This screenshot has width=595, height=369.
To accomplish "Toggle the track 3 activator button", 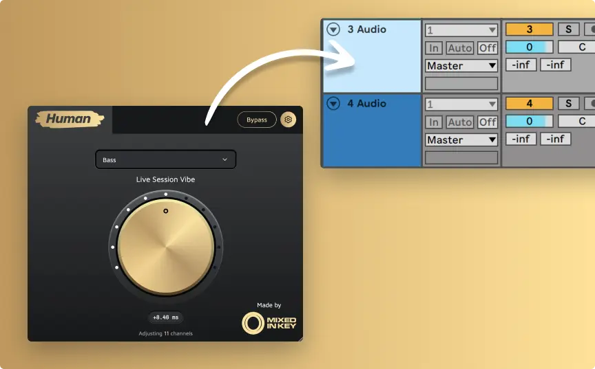I will pyautogui.click(x=529, y=29).
